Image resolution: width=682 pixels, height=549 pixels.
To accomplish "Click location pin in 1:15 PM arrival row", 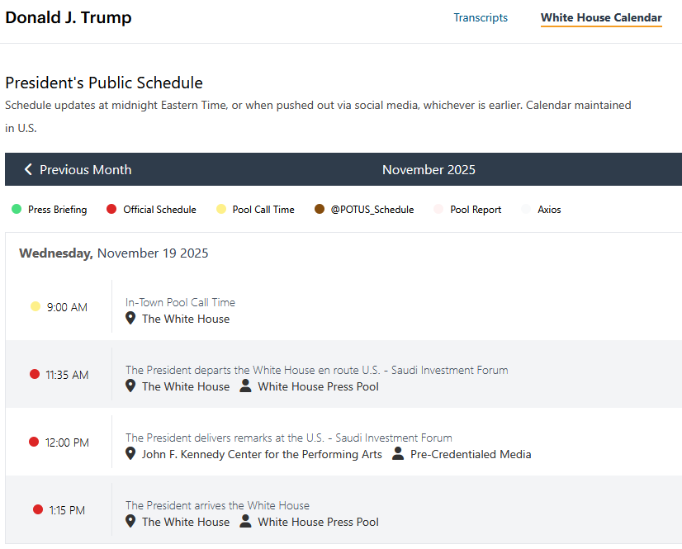I will 130,522.
